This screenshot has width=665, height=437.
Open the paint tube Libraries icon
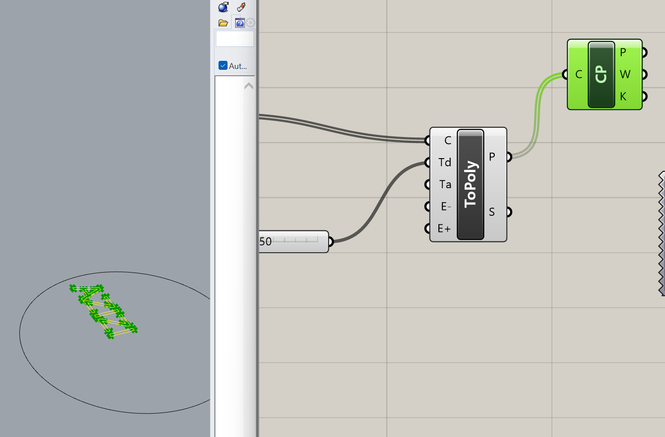click(241, 7)
